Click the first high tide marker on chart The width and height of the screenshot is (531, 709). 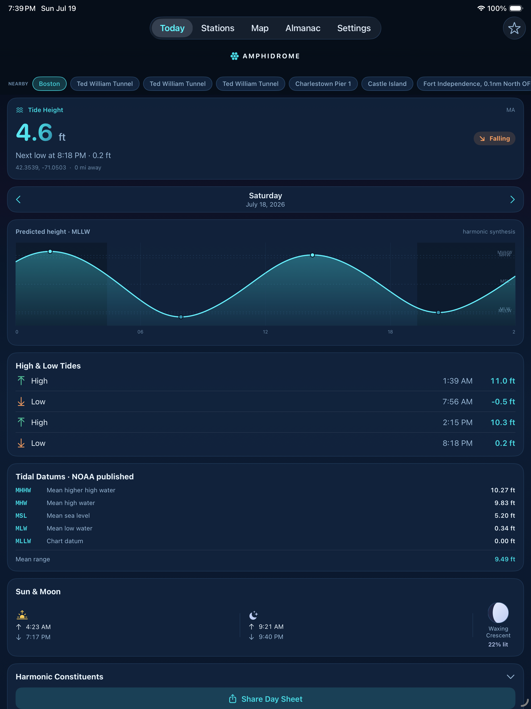tap(50, 252)
